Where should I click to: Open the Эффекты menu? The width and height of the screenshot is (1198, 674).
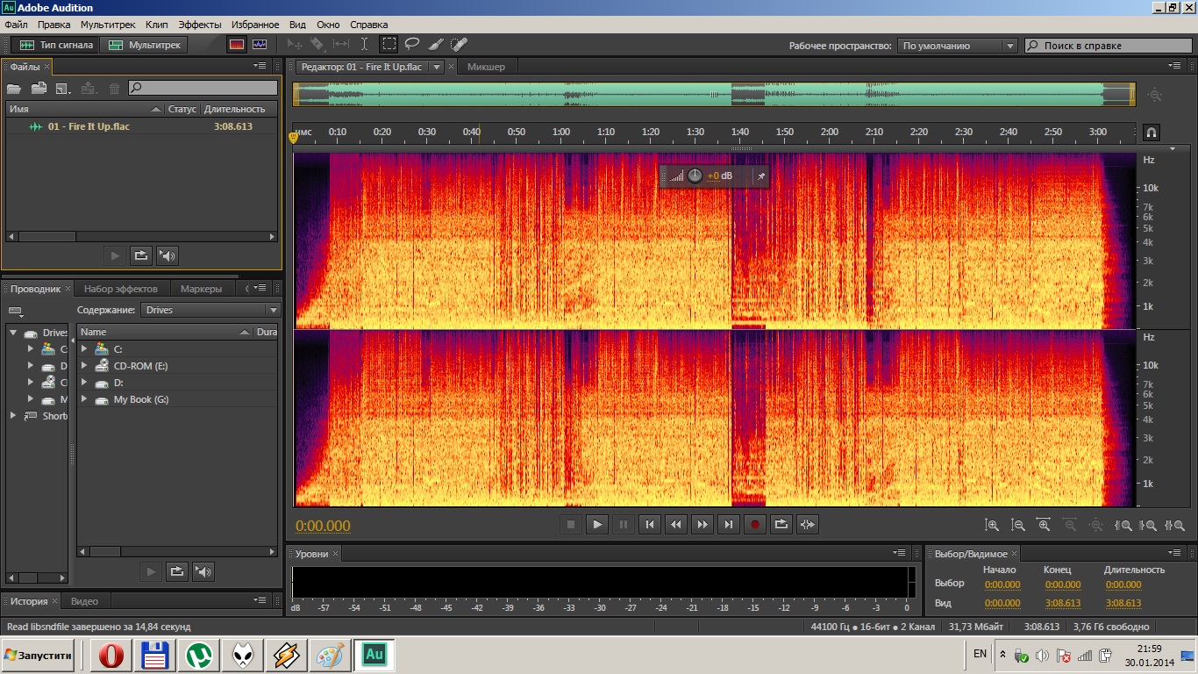click(x=200, y=25)
